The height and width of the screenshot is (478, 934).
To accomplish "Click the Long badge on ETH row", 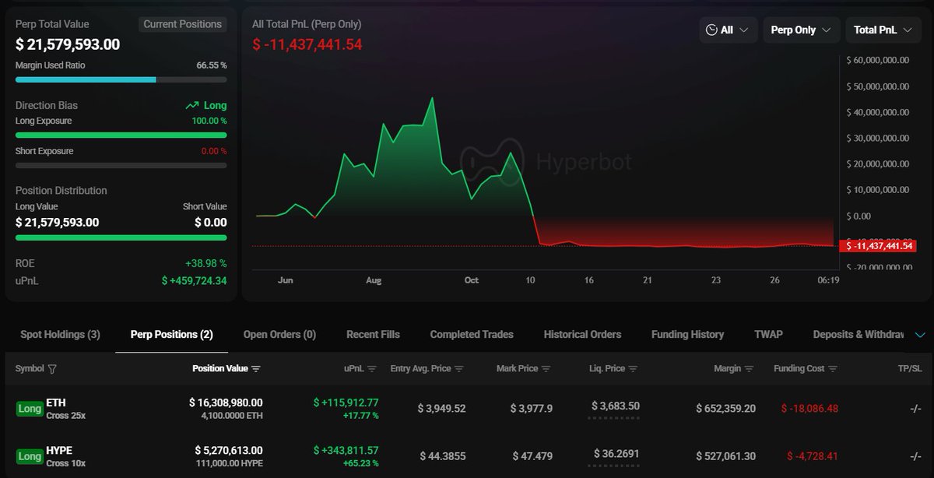I will 30,409.
